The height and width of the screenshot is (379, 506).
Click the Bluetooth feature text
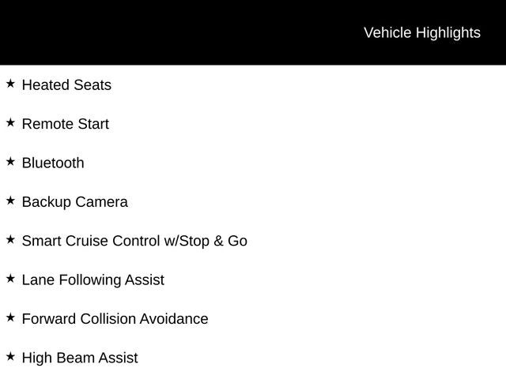(53, 163)
